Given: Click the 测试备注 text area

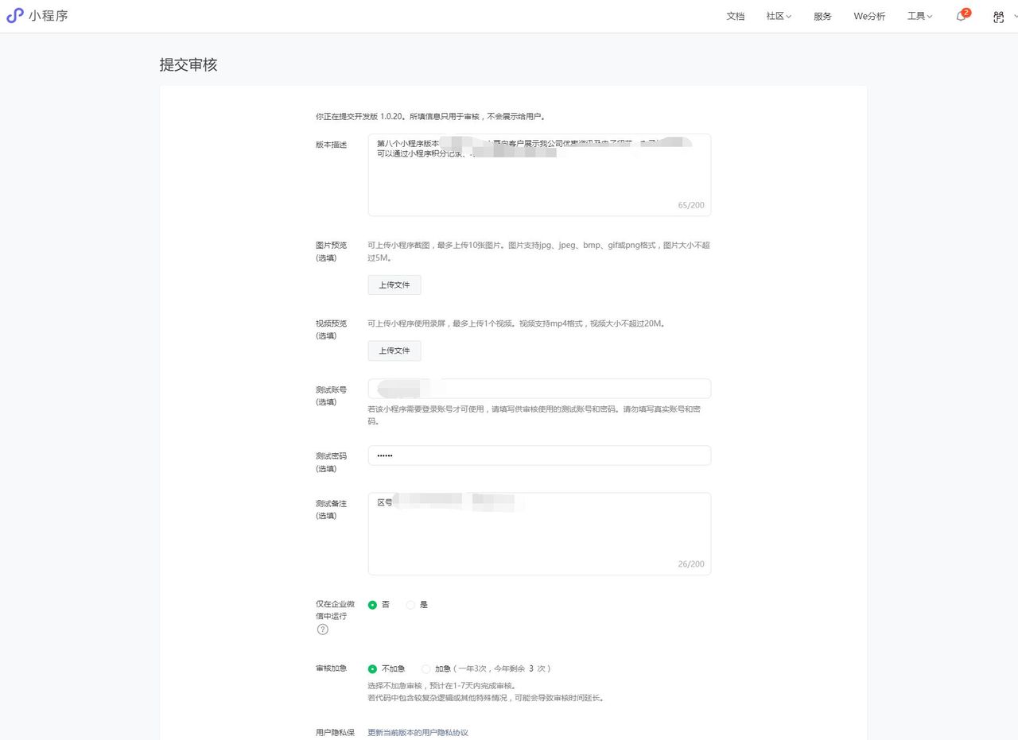Looking at the screenshot, I should (x=539, y=533).
